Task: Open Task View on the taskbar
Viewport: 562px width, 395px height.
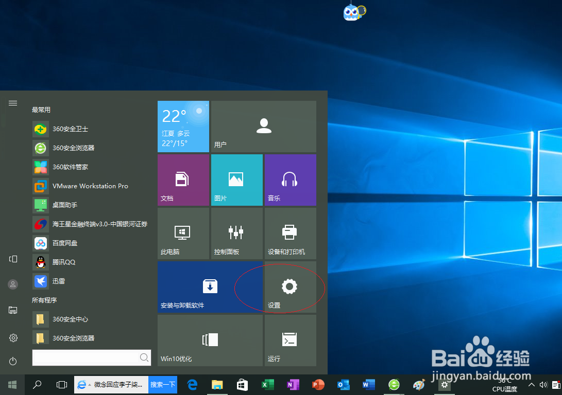Action: coord(62,385)
